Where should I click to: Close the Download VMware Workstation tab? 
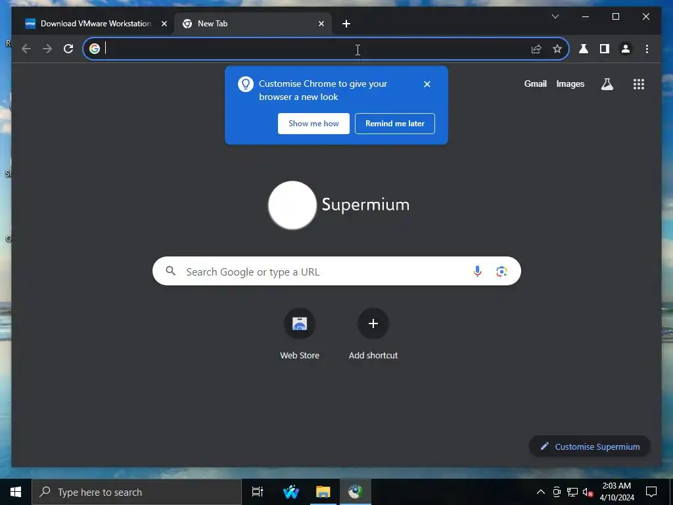click(164, 24)
